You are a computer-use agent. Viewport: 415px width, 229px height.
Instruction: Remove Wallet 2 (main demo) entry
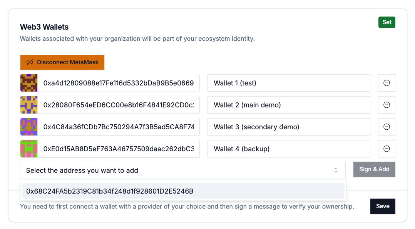pyautogui.click(x=387, y=105)
